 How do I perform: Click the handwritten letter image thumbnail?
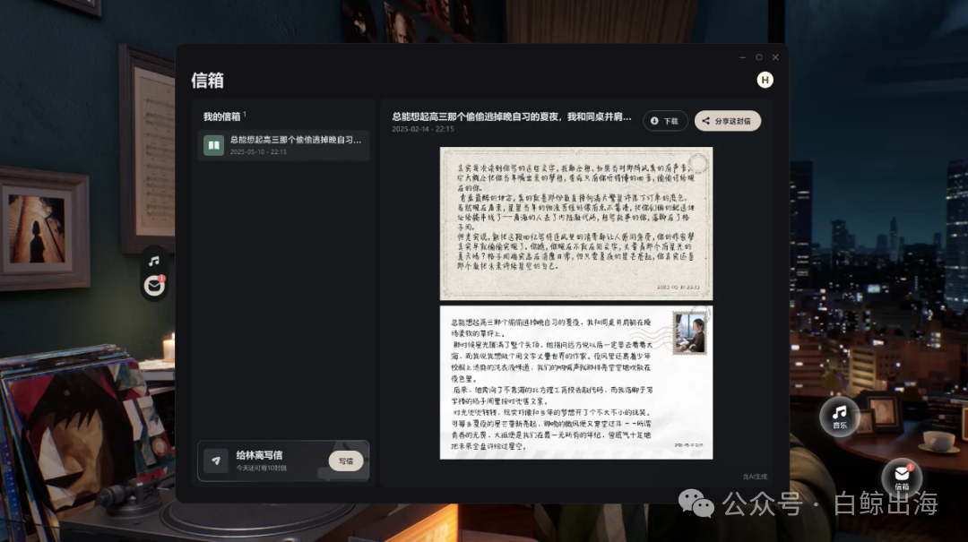(576, 223)
